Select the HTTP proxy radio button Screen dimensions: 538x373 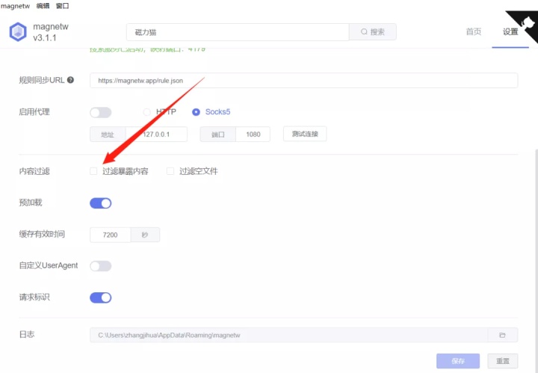[147, 112]
